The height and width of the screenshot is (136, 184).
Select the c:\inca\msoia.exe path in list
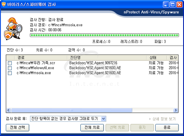tap(34, 73)
